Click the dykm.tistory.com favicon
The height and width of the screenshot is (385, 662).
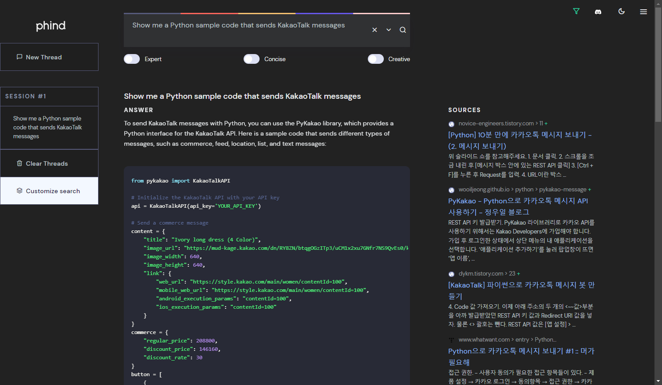pos(451,274)
